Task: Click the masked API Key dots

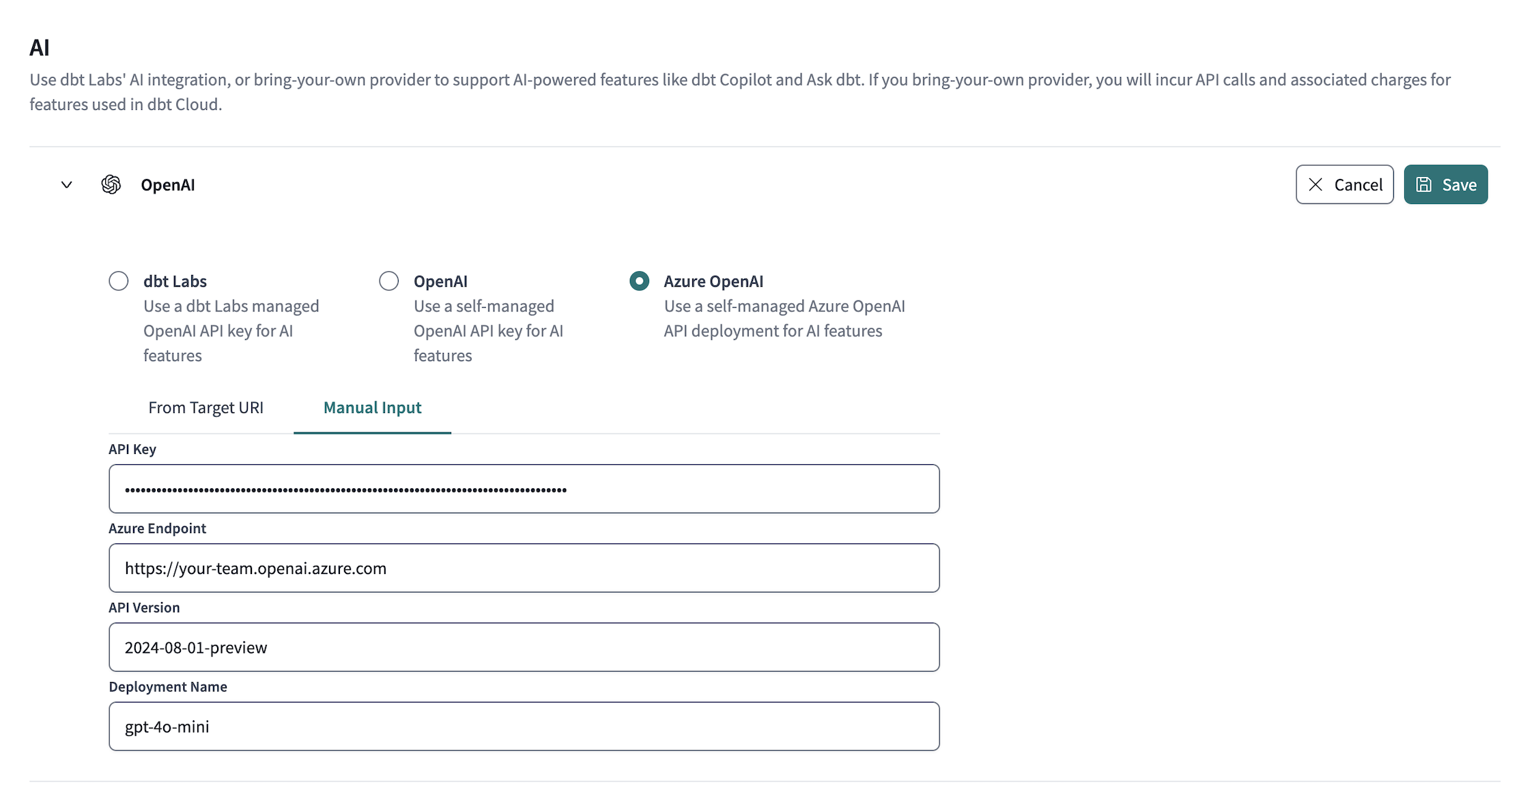Action: tap(345, 489)
